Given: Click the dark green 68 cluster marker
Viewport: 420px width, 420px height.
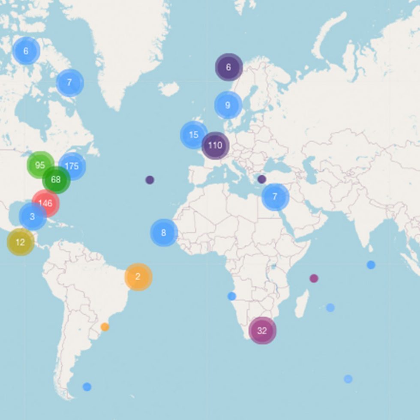Looking at the screenshot, I should coord(56,180).
